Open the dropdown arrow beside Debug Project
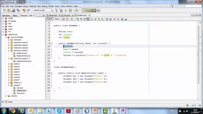This screenshot has width=203, height=114. pyautogui.click(x=73, y=10)
